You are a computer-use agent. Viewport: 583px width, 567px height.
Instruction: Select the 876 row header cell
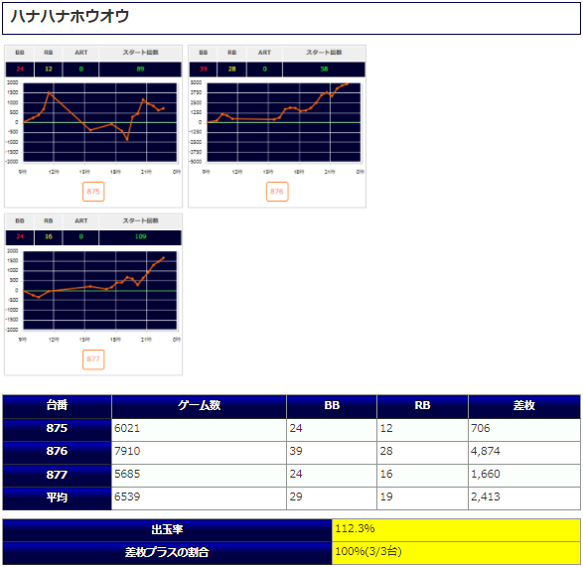coord(57,453)
